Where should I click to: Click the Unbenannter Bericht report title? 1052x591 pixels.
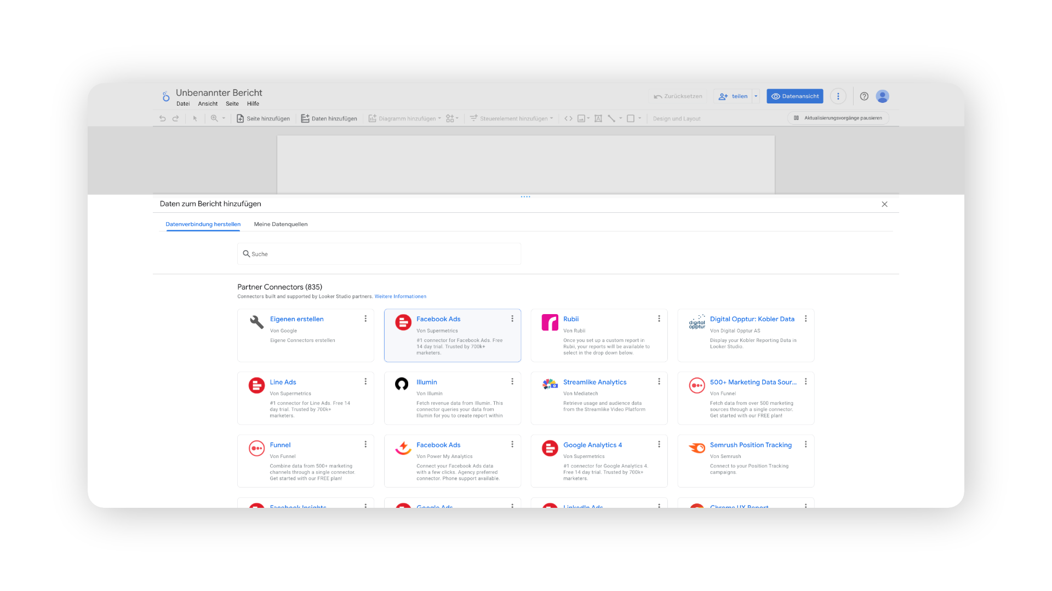click(219, 92)
